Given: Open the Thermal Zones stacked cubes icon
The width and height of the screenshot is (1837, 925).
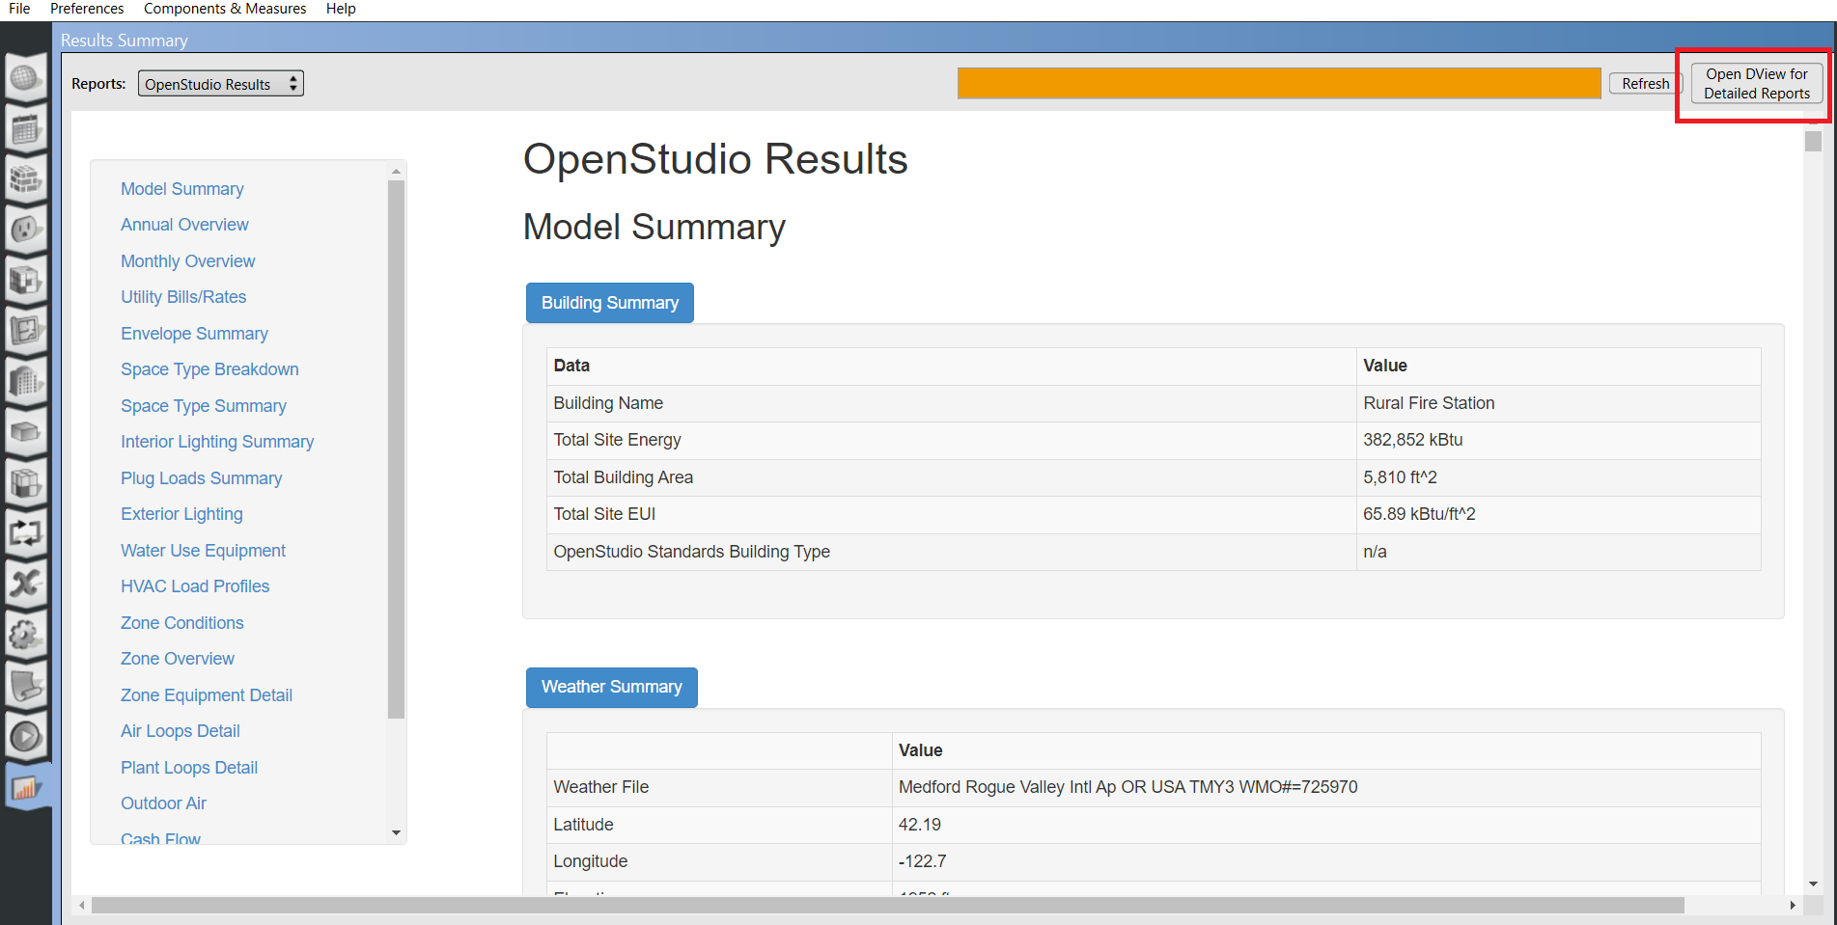Looking at the screenshot, I should pyautogui.click(x=26, y=483).
